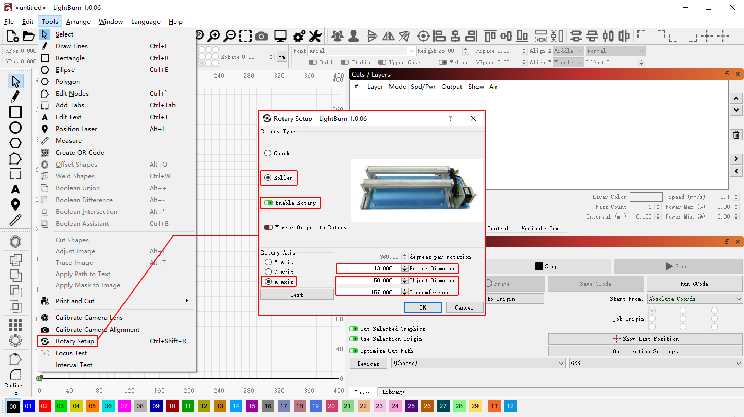Click the layer move-up arrow in Cuts / Layers
This screenshot has height=417, width=744.
pyautogui.click(x=736, y=98)
